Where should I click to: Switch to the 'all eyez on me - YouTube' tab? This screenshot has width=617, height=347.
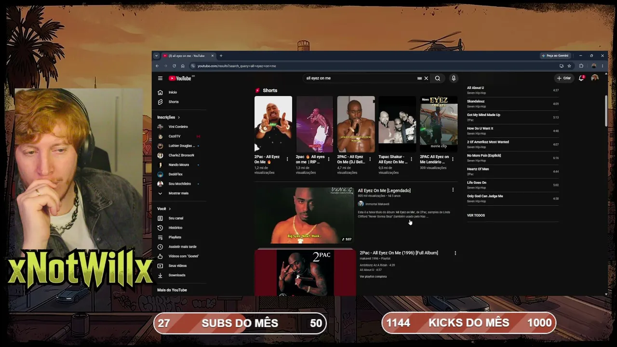coord(188,56)
